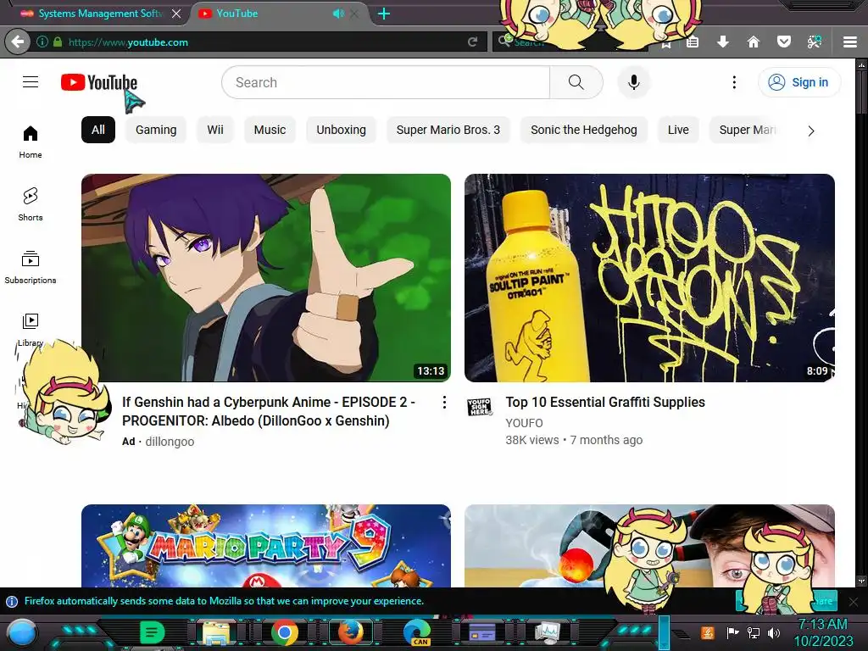Filter videos by Wii chip
Image resolution: width=868 pixels, height=651 pixels.
[215, 130]
